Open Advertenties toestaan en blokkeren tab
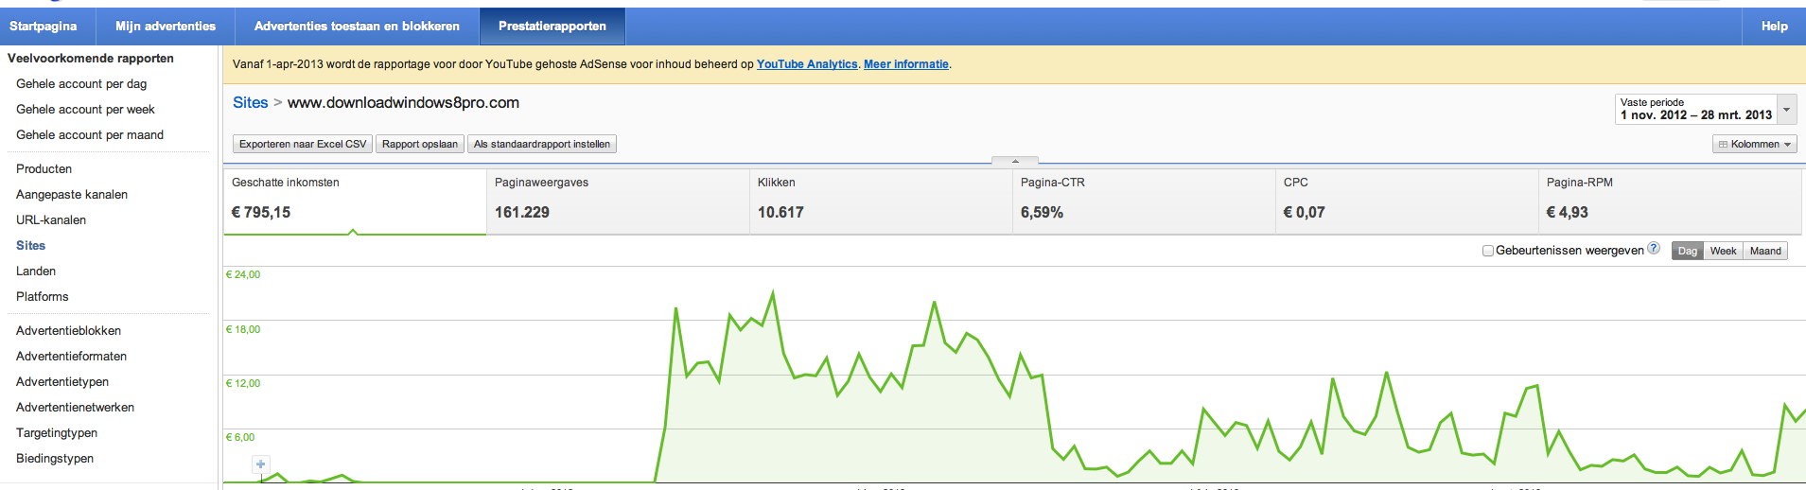Viewport: 1806px width, 490px height. (357, 26)
